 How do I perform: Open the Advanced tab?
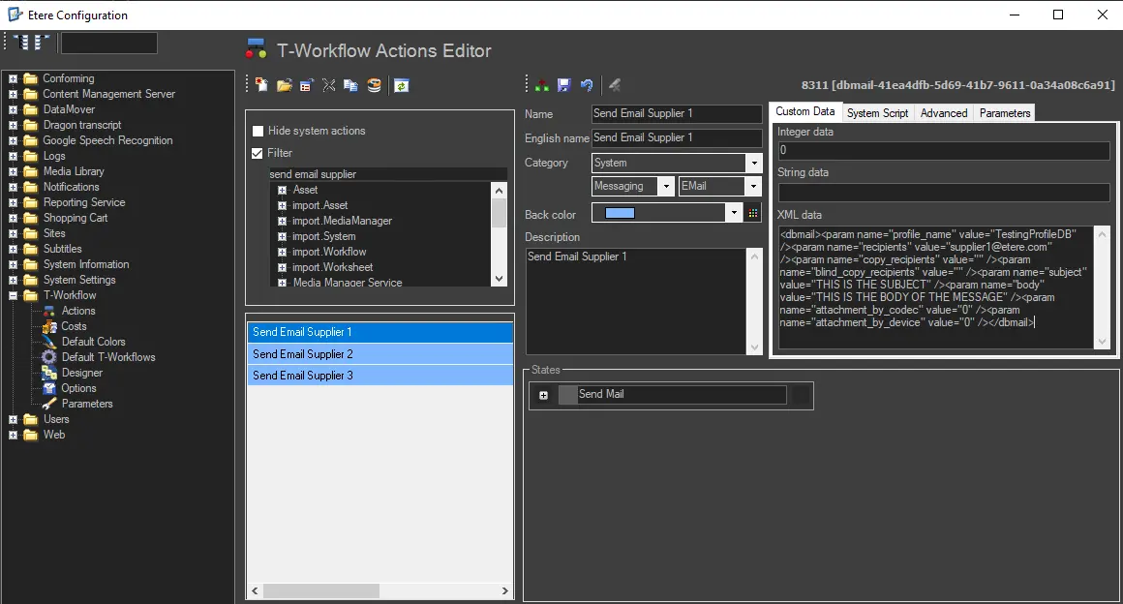click(x=943, y=113)
